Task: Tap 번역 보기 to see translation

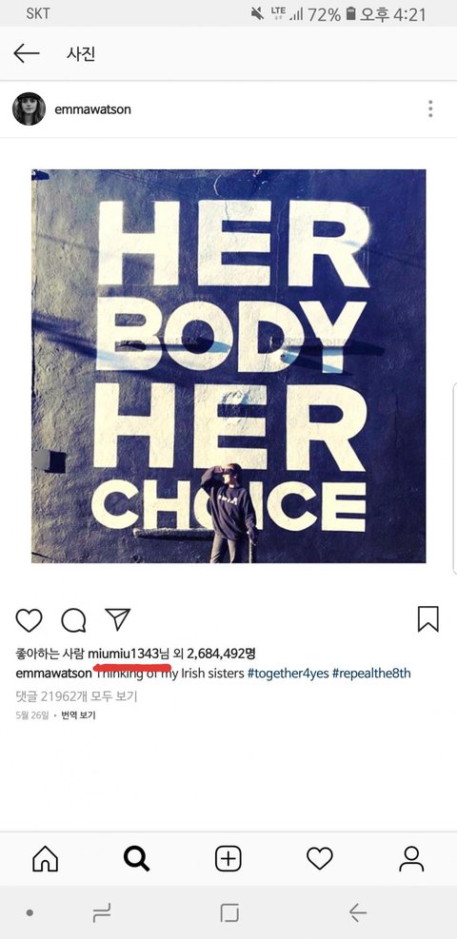Action: pyautogui.click(x=78, y=715)
